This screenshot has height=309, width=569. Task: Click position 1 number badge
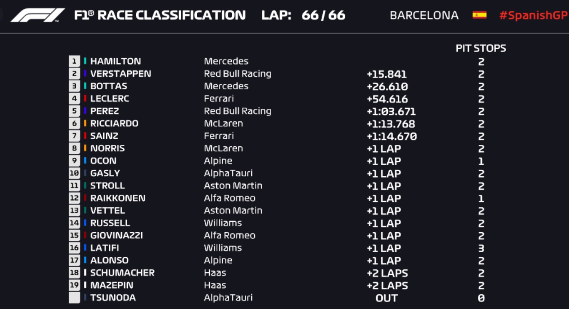pyautogui.click(x=74, y=61)
